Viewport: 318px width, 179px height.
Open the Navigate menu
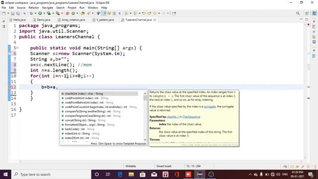48,7
